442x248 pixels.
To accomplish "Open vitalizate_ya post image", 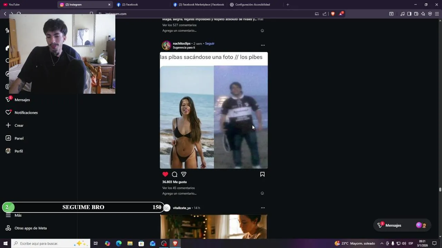I will pos(214,226).
